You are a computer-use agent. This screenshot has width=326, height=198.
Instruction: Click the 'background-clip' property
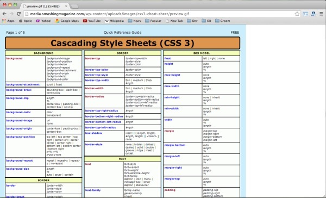point(17,98)
